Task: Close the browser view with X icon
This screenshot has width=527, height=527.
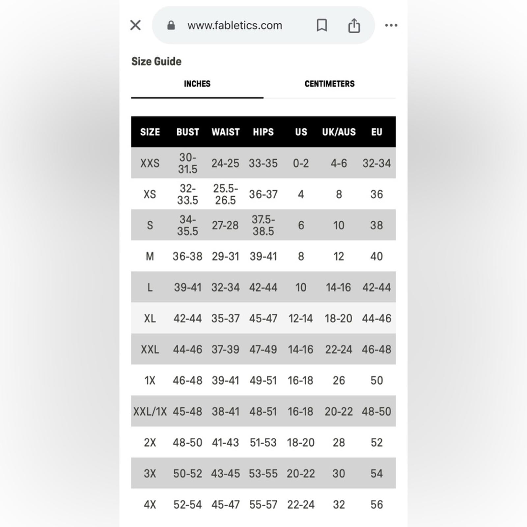Action: point(135,25)
